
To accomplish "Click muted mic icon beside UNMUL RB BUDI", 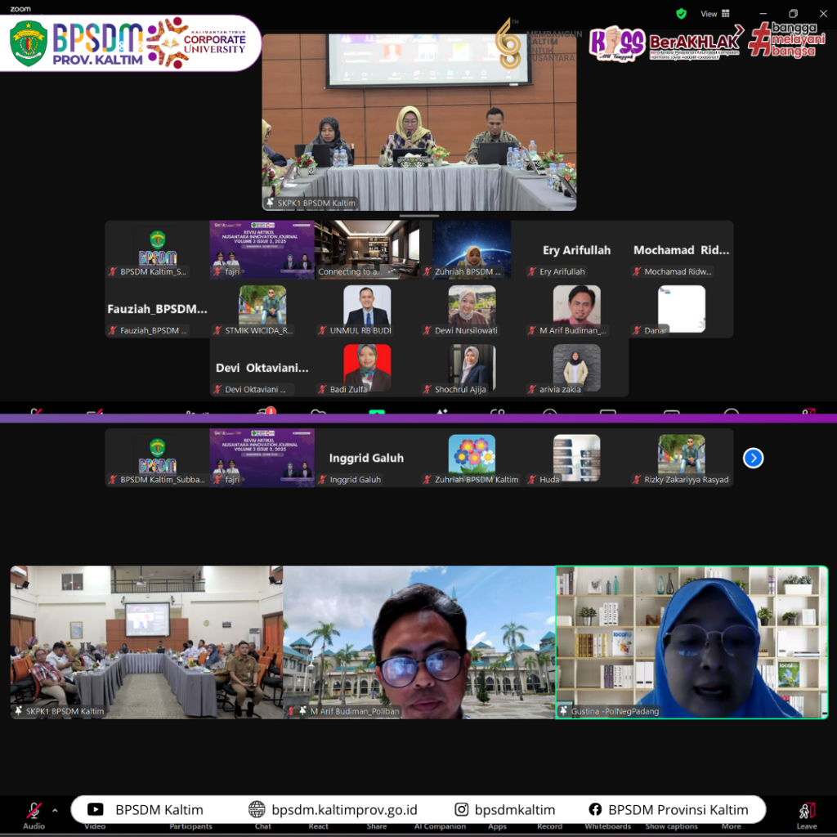I will [322, 330].
